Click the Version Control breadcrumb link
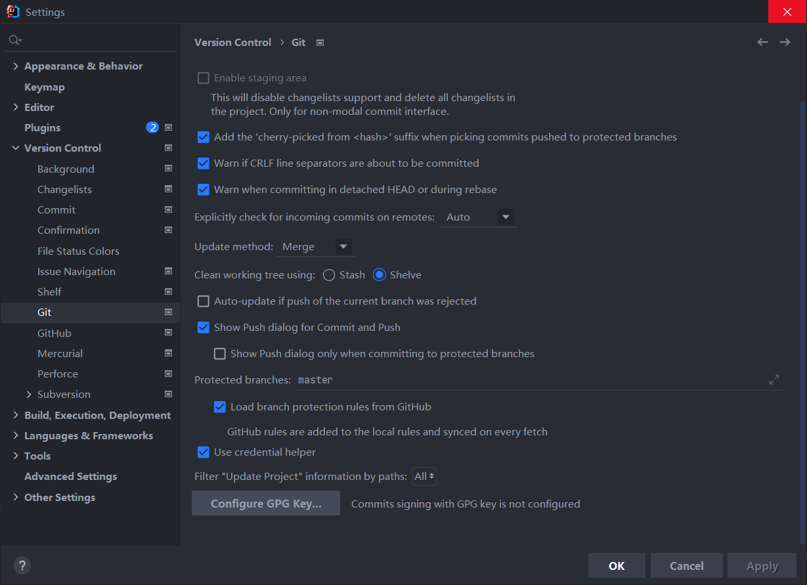 tap(232, 42)
